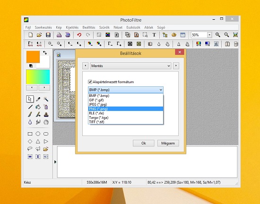
Task: Click the image document thumbnail window
Action: [64, 86]
